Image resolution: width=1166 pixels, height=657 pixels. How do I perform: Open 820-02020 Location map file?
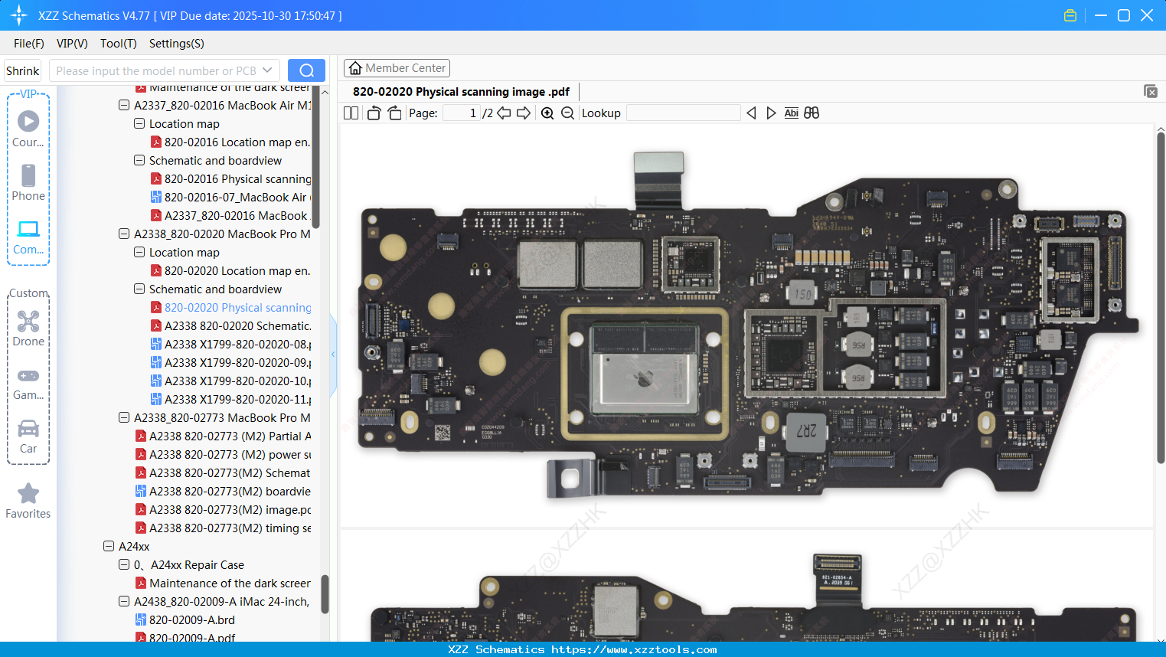pyautogui.click(x=230, y=270)
